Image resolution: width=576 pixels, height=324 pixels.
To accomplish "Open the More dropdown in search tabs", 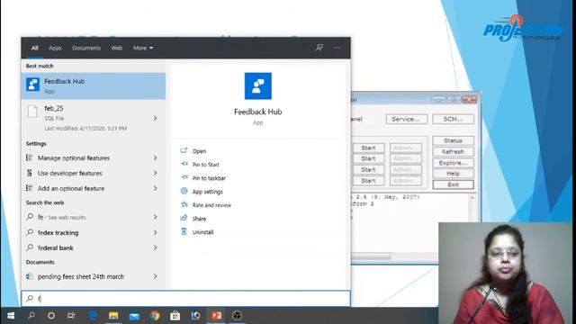I will (143, 48).
